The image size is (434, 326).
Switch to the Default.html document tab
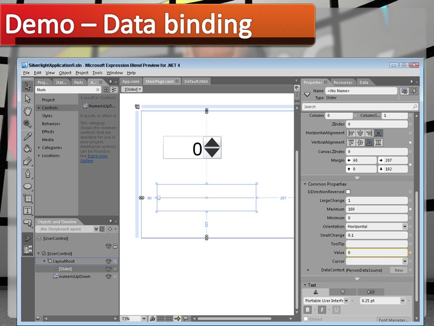pos(196,81)
